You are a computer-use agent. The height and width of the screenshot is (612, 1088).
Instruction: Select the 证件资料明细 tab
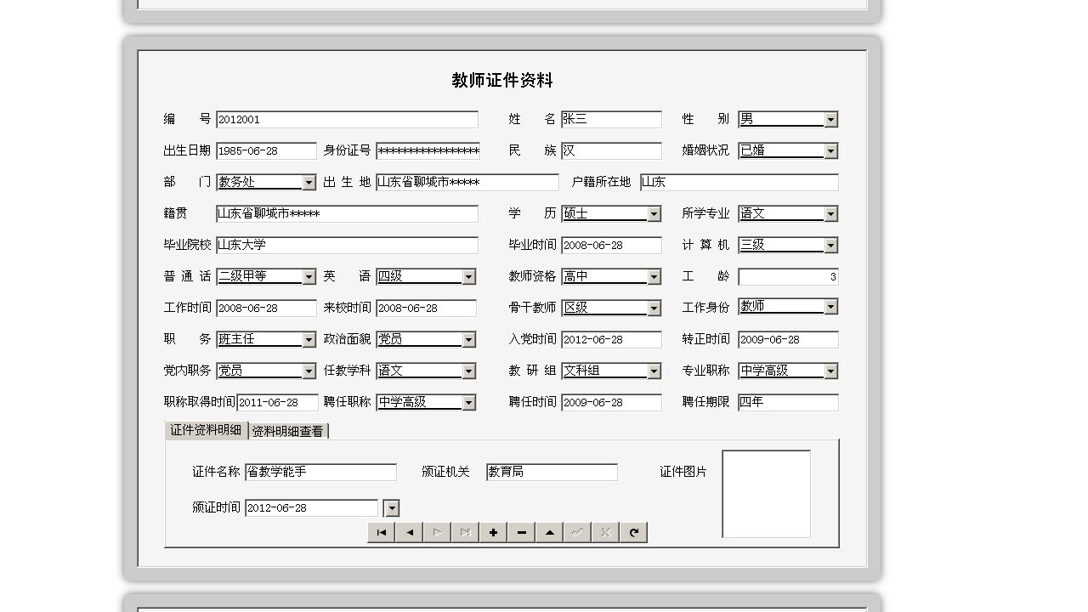[x=206, y=431]
